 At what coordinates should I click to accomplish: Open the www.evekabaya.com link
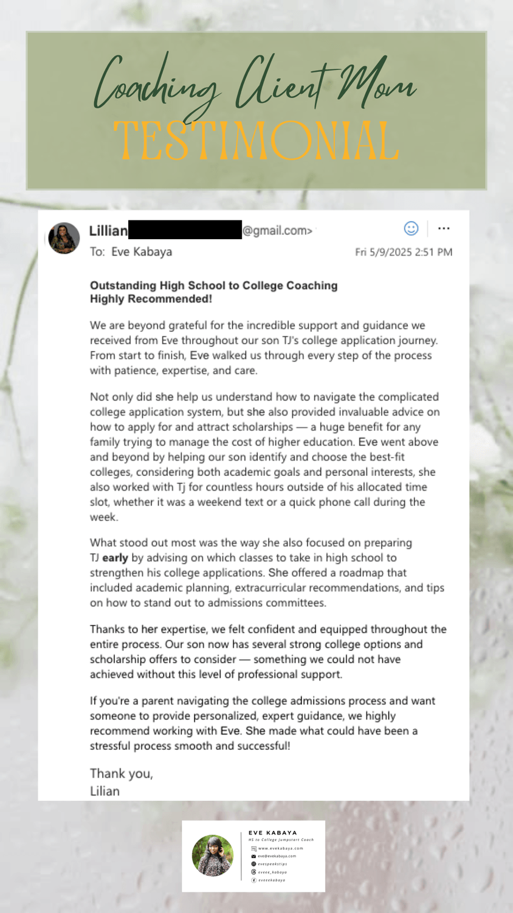280,848
